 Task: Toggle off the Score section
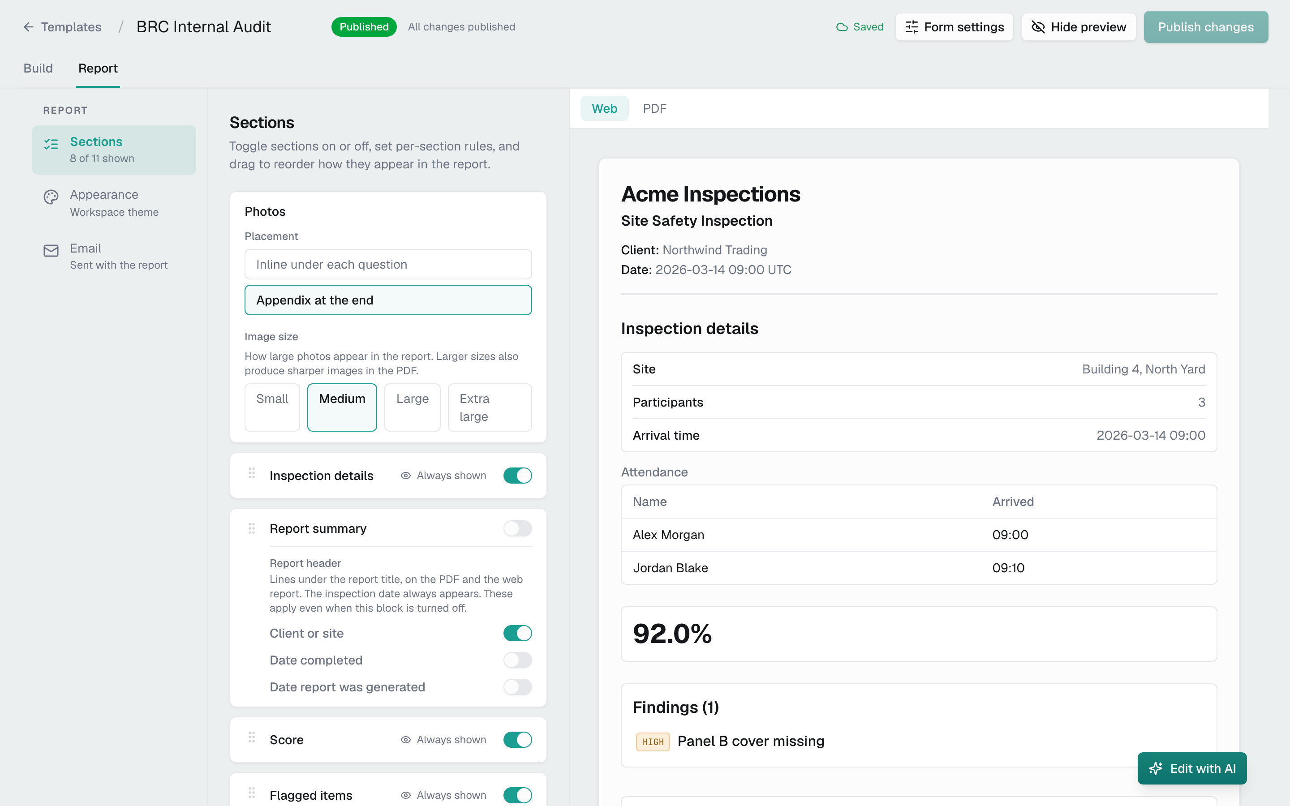click(518, 740)
